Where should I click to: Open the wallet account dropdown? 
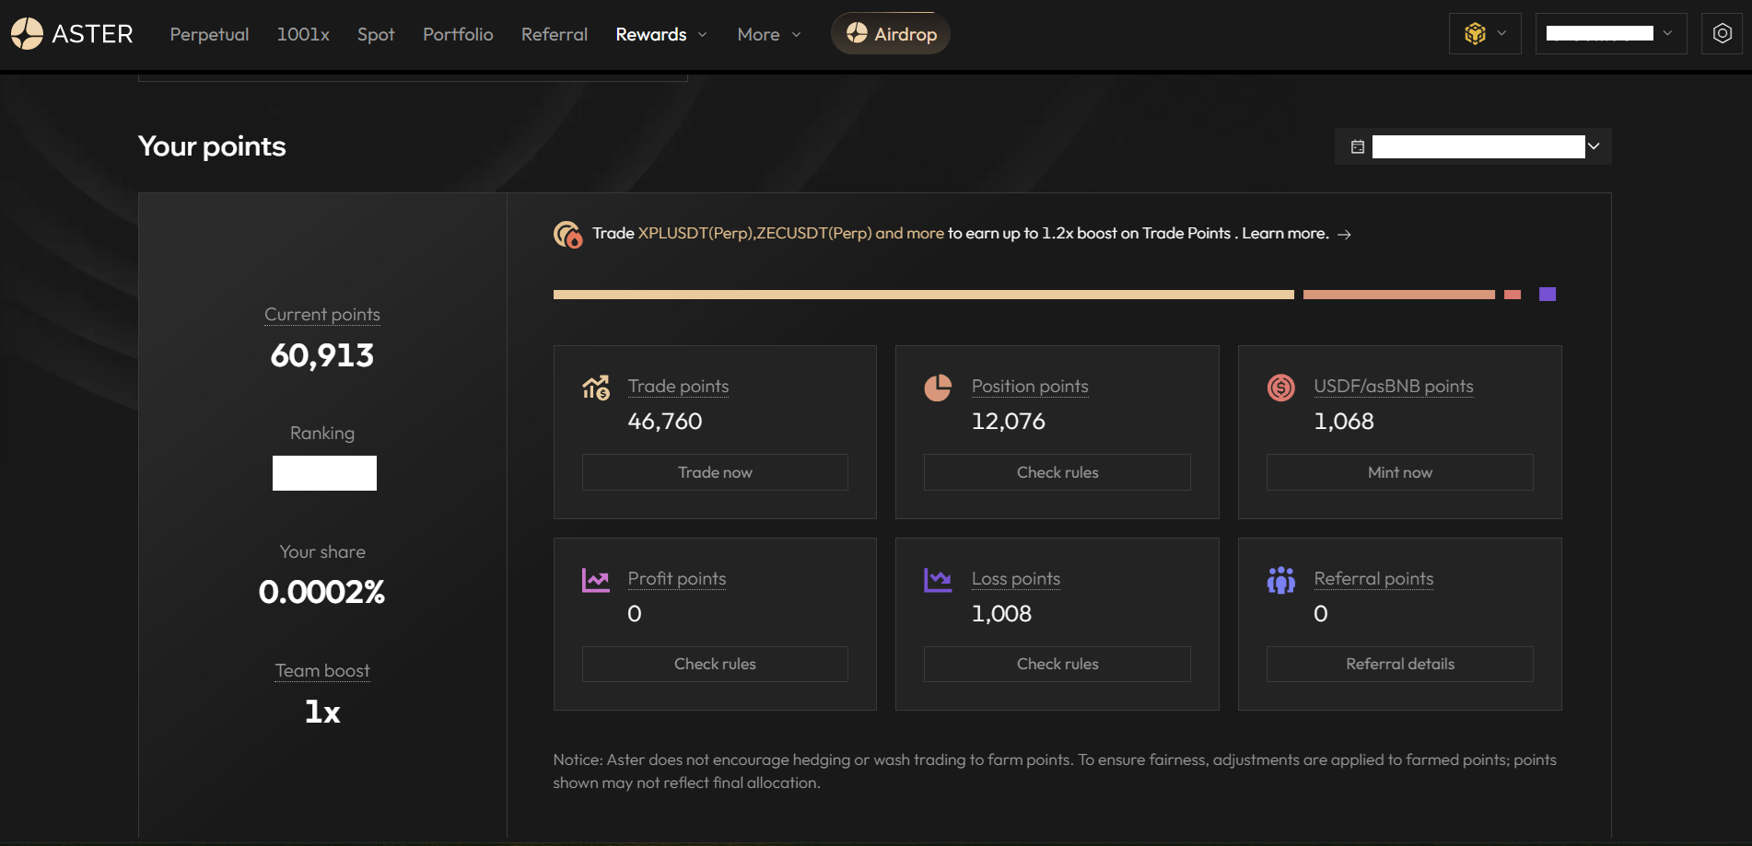(1610, 34)
